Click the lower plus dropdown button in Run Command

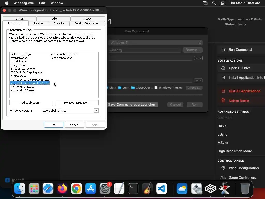point(198,80)
